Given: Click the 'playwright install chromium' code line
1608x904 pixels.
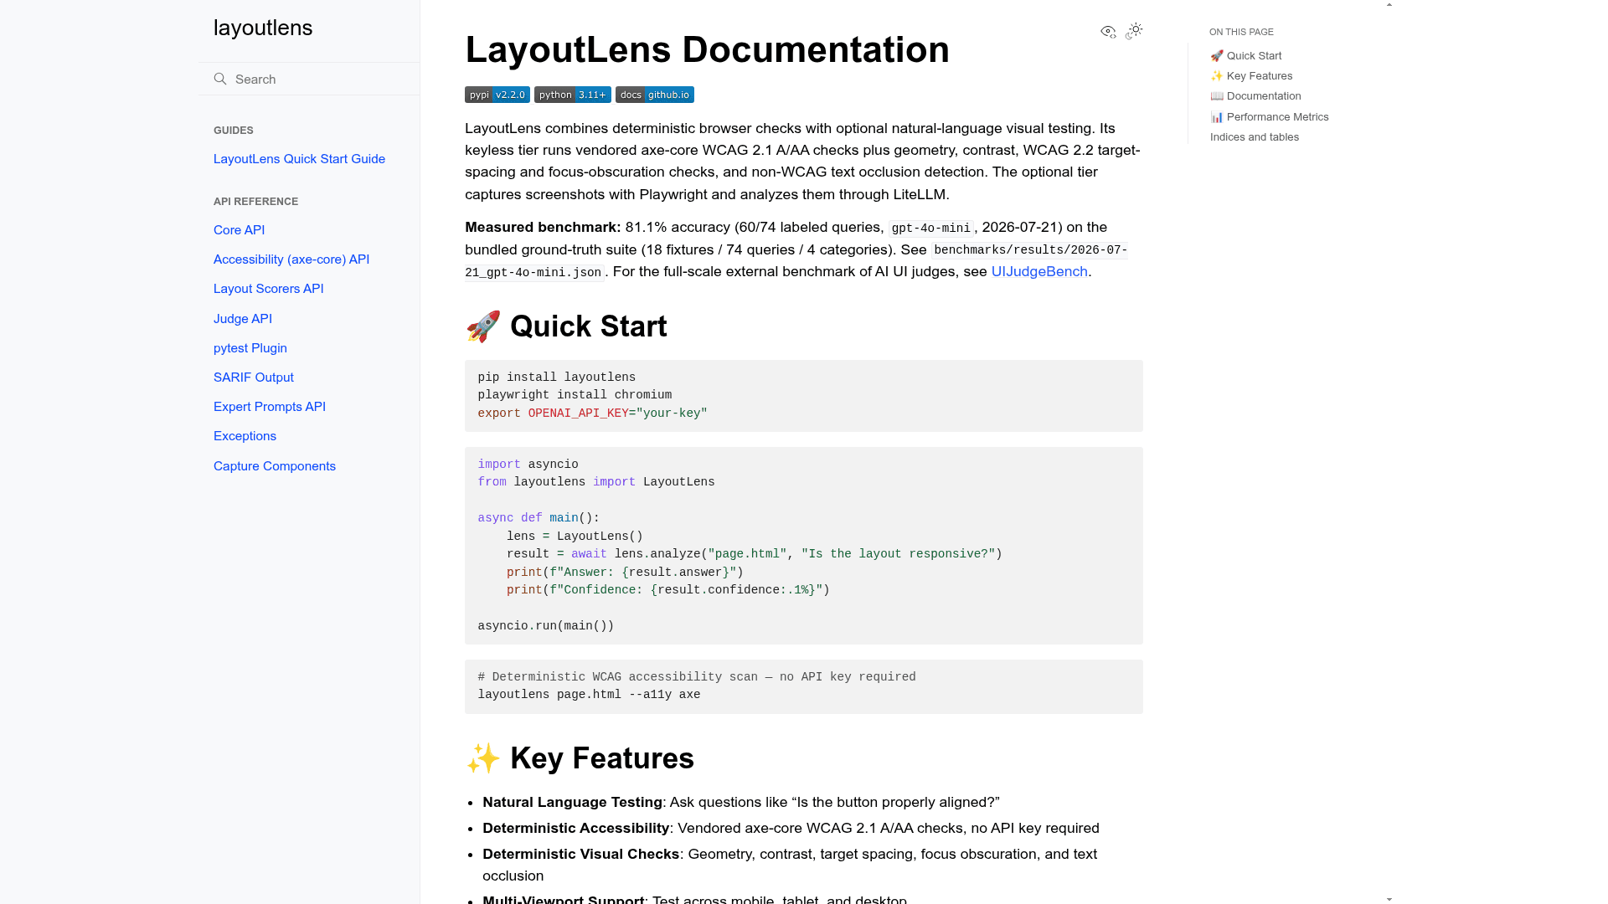Looking at the screenshot, I should coord(575,395).
